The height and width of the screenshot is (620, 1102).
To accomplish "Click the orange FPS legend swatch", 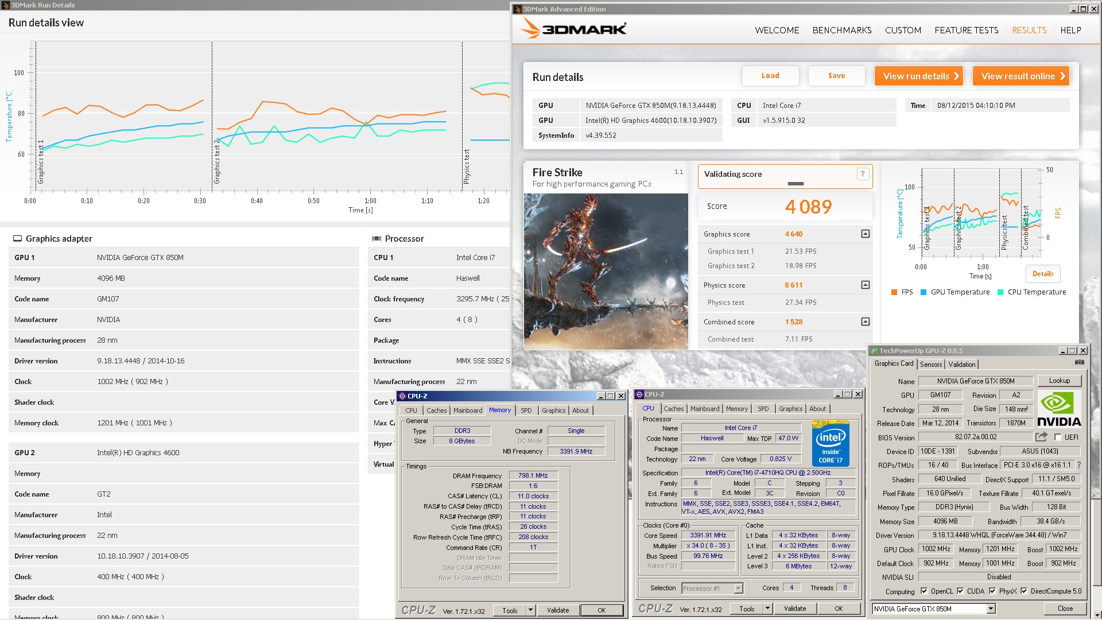I will tap(894, 292).
